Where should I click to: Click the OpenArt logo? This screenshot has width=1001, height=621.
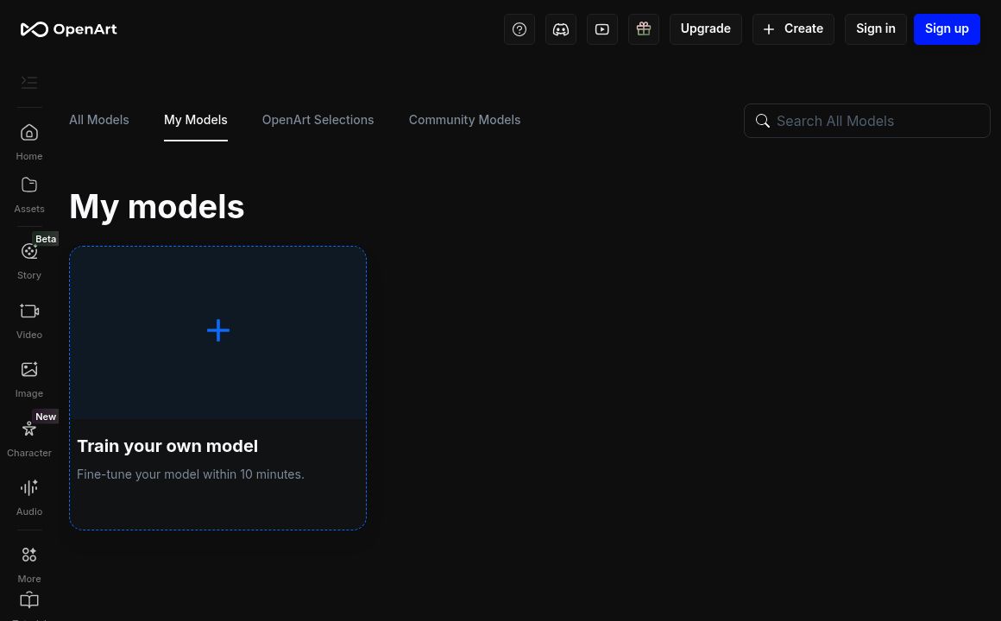(69, 29)
